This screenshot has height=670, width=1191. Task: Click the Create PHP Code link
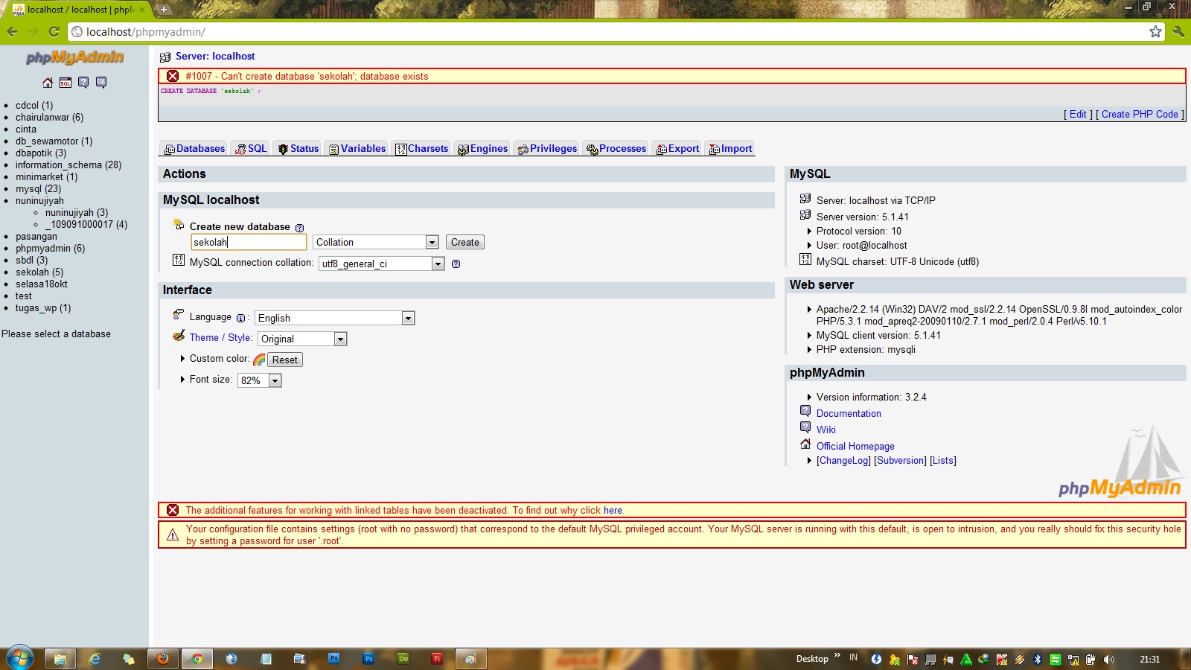[x=1140, y=115]
